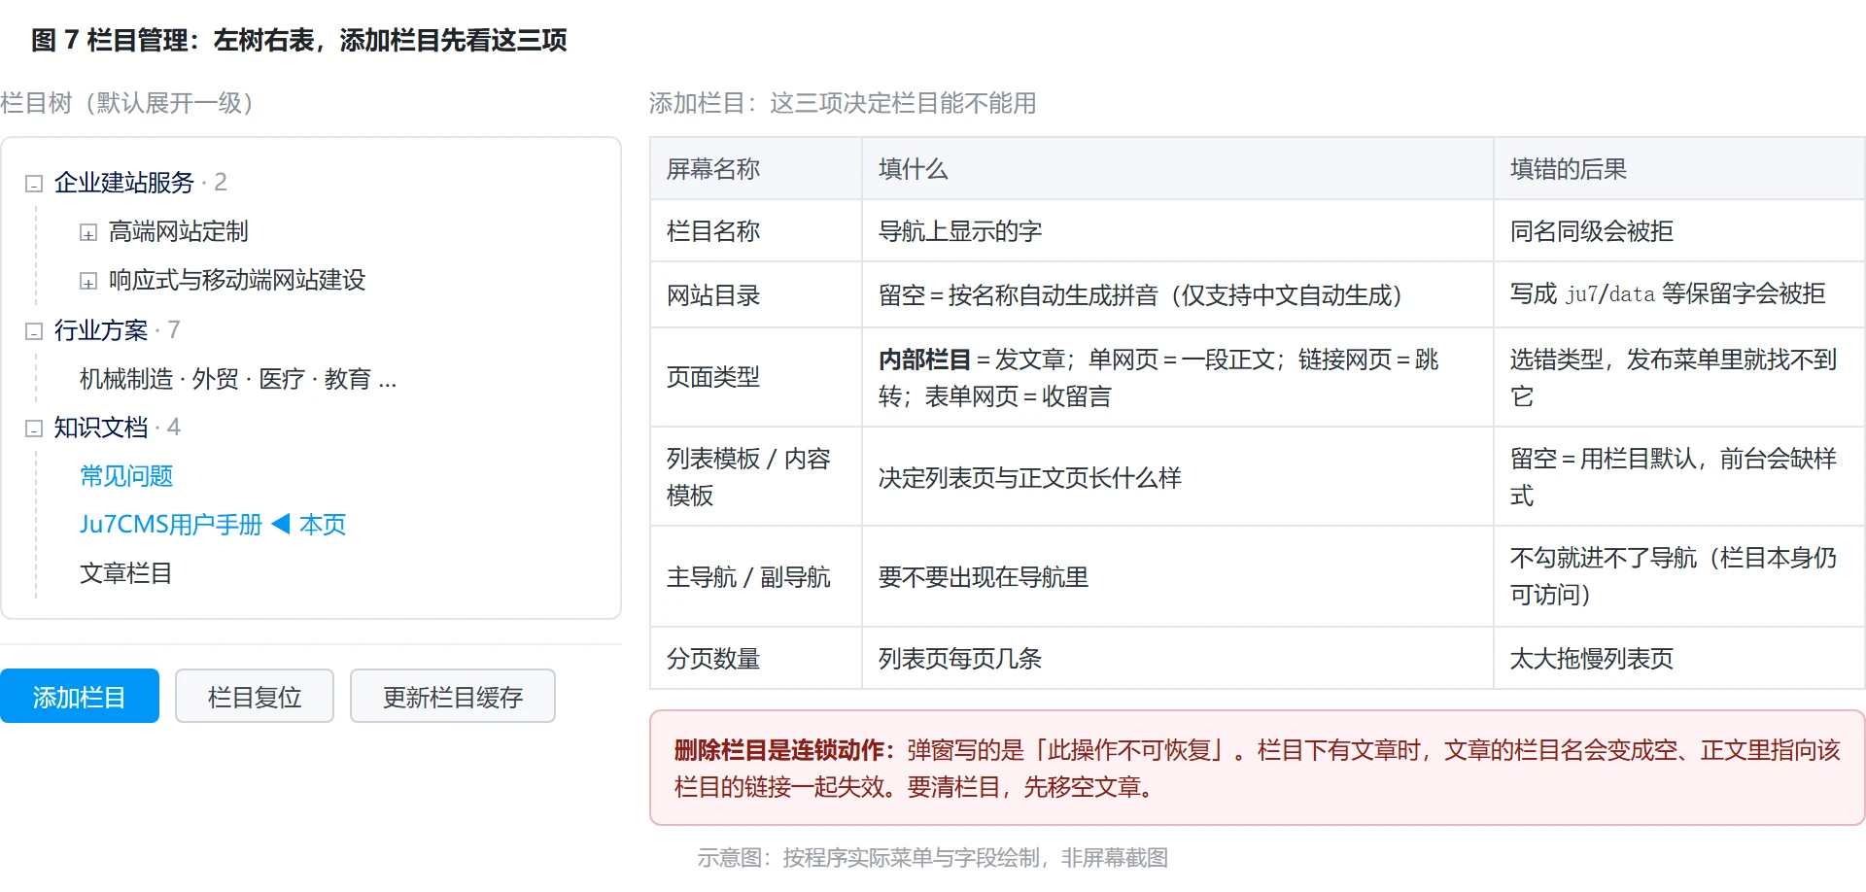1866x892 pixels.
Task: Select 企业建站服务 in the column tree
Action: click(124, 183)
